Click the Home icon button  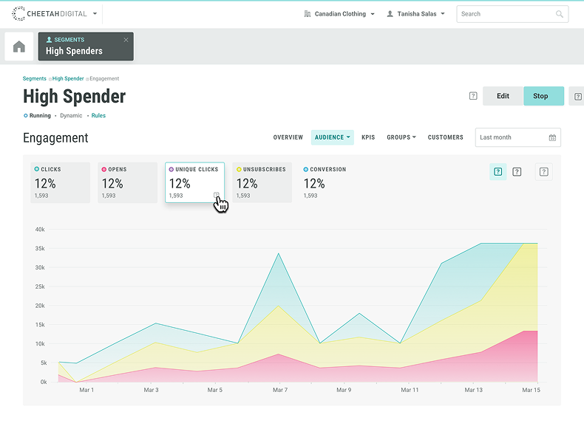coord(19,47)
